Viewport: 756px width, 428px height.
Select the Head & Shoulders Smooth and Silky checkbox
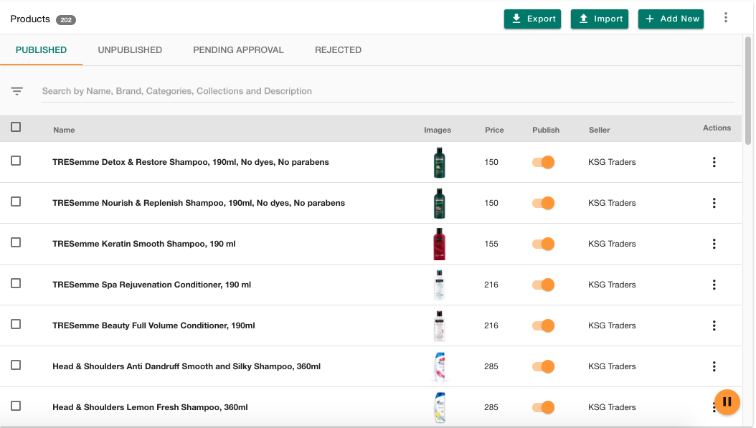pyautogui.click(x=16, y=365)
